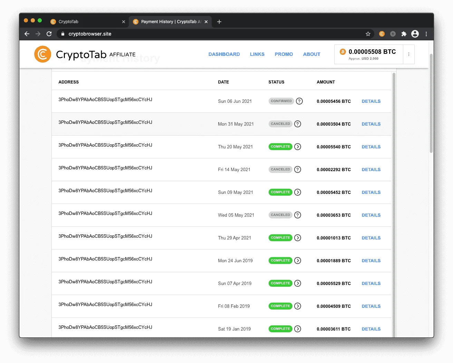453x363 pixels.
Task: Click the Bitcoin icon in balance box
Action: [343, 52]
